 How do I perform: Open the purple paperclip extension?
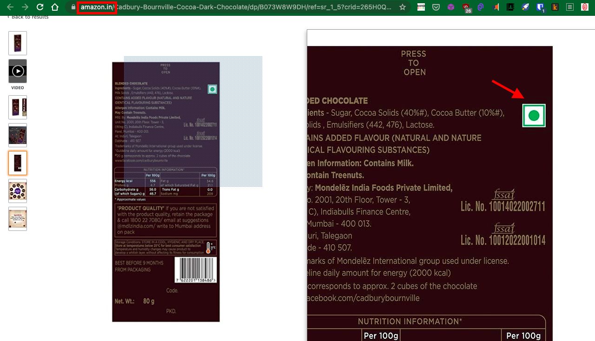[481, 7]
